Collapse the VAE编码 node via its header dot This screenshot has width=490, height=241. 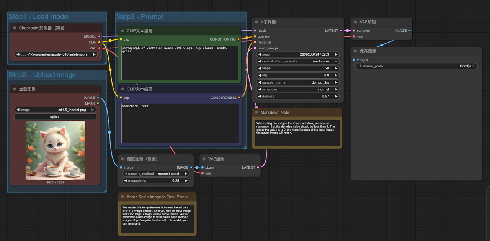point(203,159)
